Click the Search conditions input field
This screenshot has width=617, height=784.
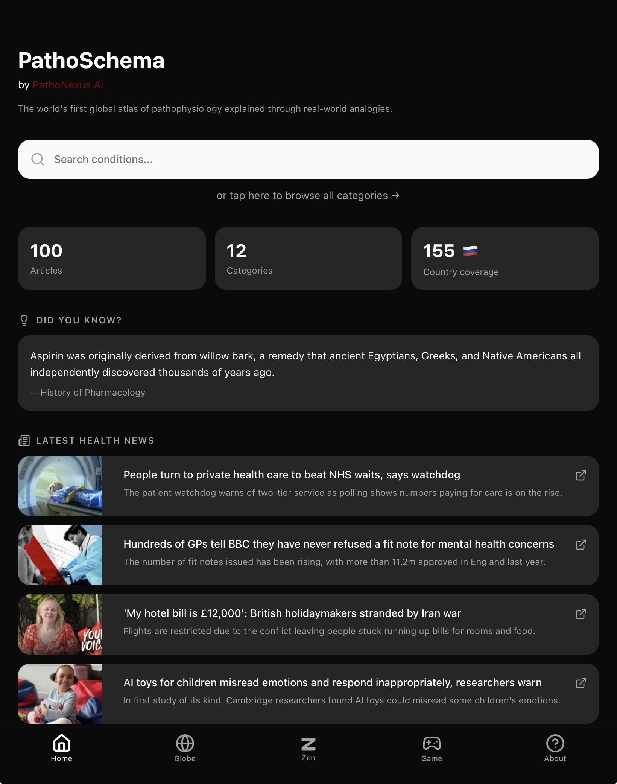308,159
